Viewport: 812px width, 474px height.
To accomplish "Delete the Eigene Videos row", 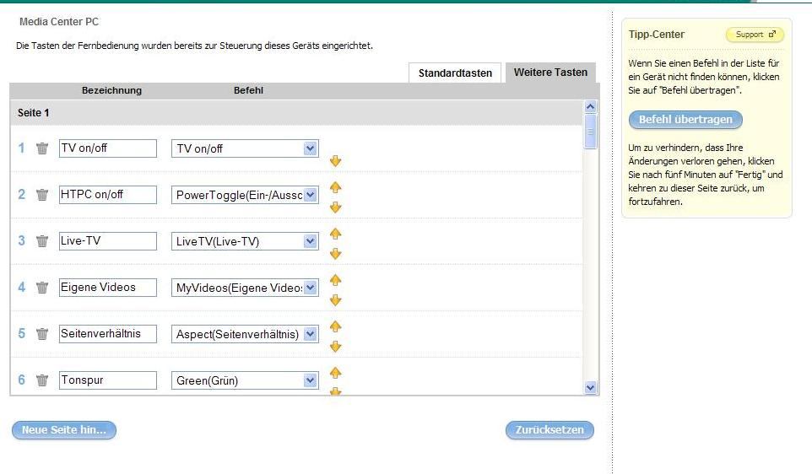I will [42, 288].
